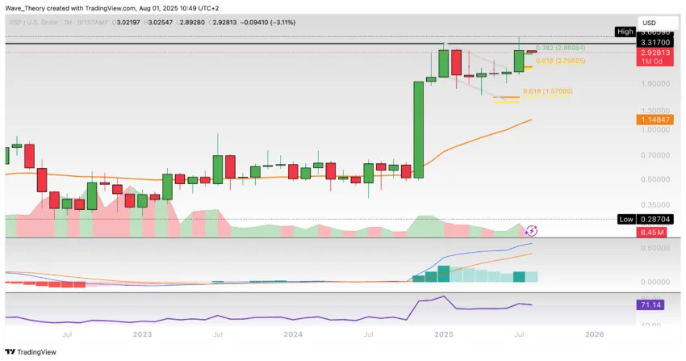Viewport: 686px width, 361px height.
Task: Click the red 8.45M volume label
Action: 652,233
